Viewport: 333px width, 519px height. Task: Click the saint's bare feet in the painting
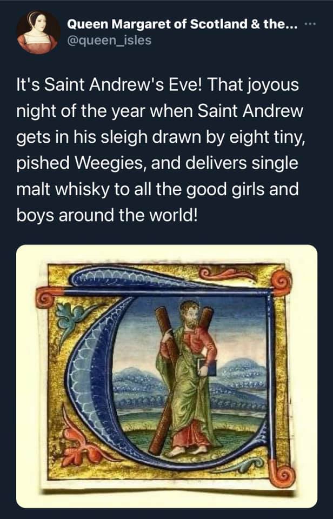tap(188, 450)
